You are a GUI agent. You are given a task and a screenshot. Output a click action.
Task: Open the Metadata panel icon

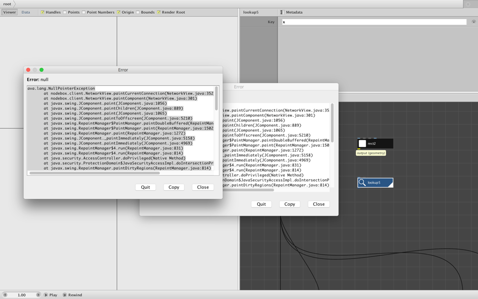point(282,12)
